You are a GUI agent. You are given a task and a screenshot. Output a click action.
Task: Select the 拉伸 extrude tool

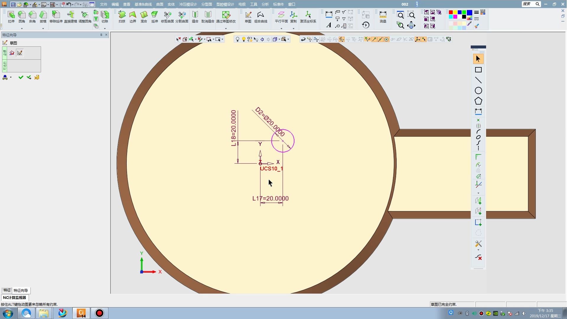click(11, 17)
